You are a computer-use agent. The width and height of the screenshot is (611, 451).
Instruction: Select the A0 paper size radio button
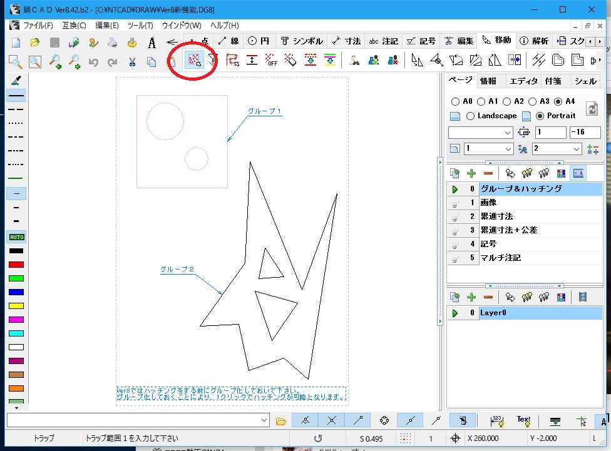point(455,102)
